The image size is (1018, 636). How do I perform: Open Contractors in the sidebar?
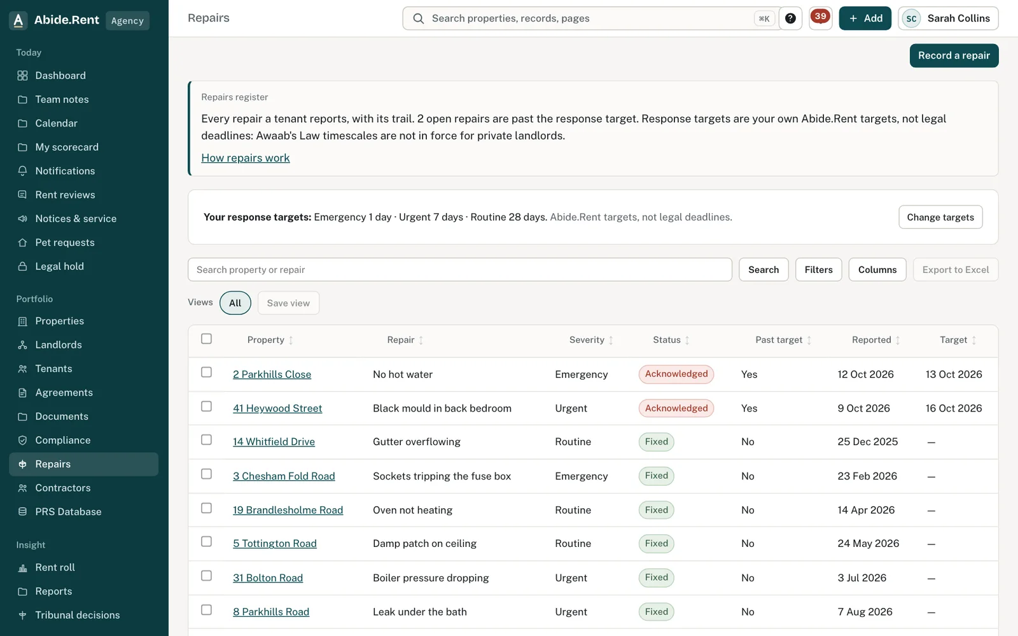(x=84, y=488)
